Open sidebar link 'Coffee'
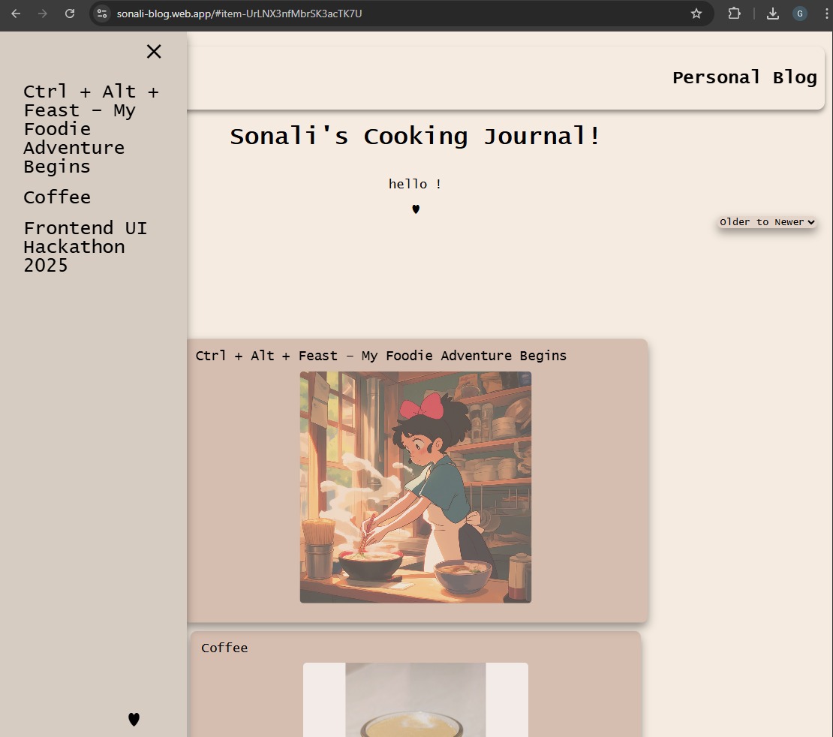 tap(57, 197)
